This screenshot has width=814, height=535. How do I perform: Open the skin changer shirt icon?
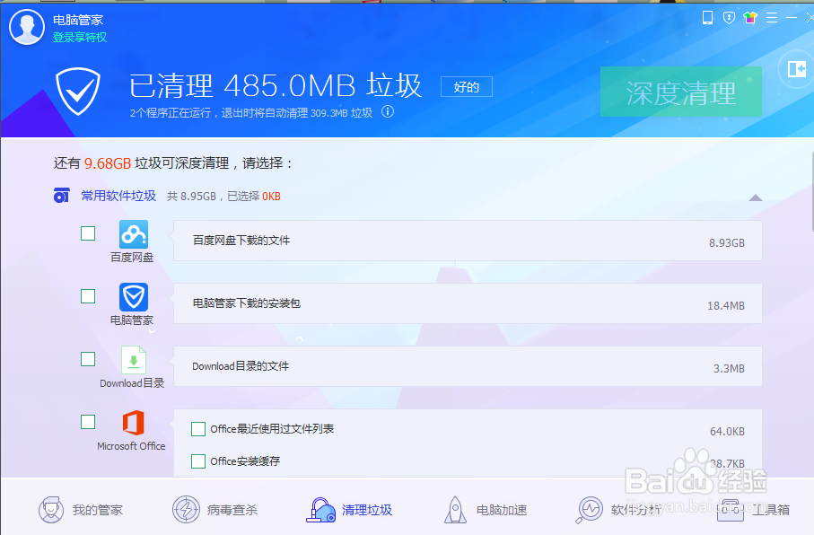pyautogui.click(x=752, y=17)
